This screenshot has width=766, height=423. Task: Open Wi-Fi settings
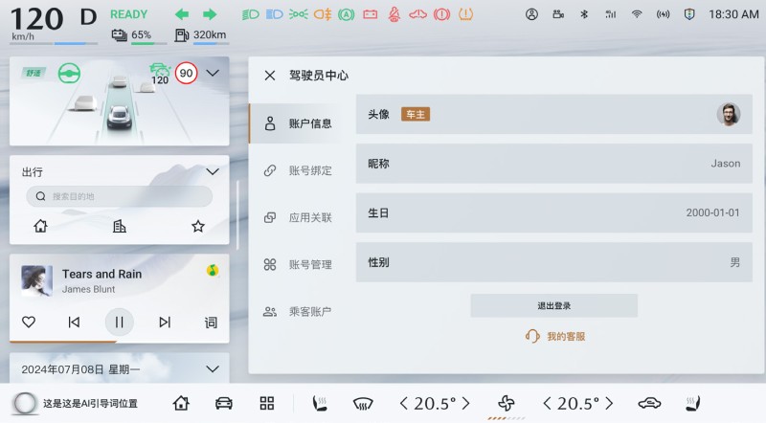pos(637,14)
